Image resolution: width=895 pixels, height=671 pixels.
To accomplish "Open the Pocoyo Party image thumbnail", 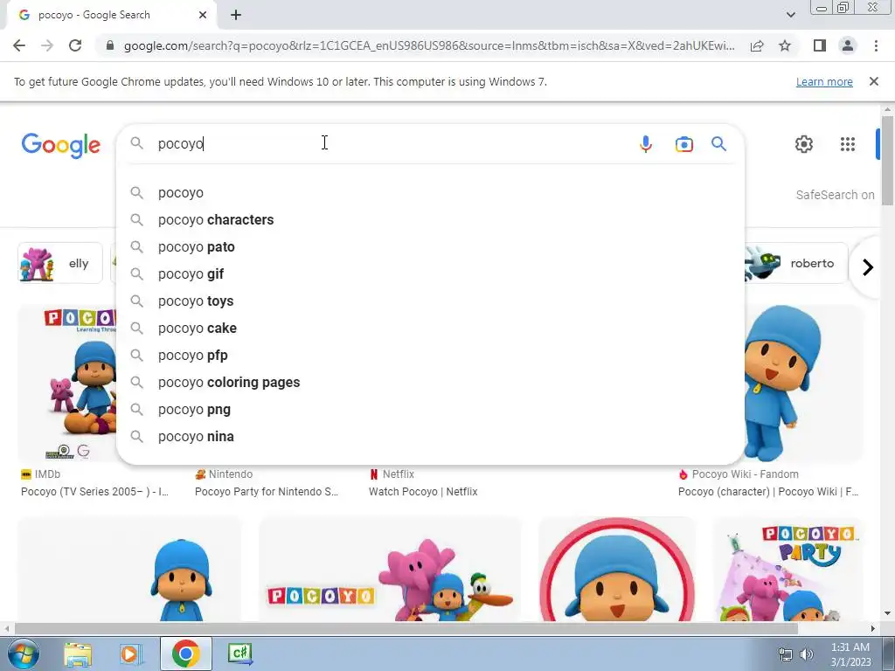I will pos(788,569).
